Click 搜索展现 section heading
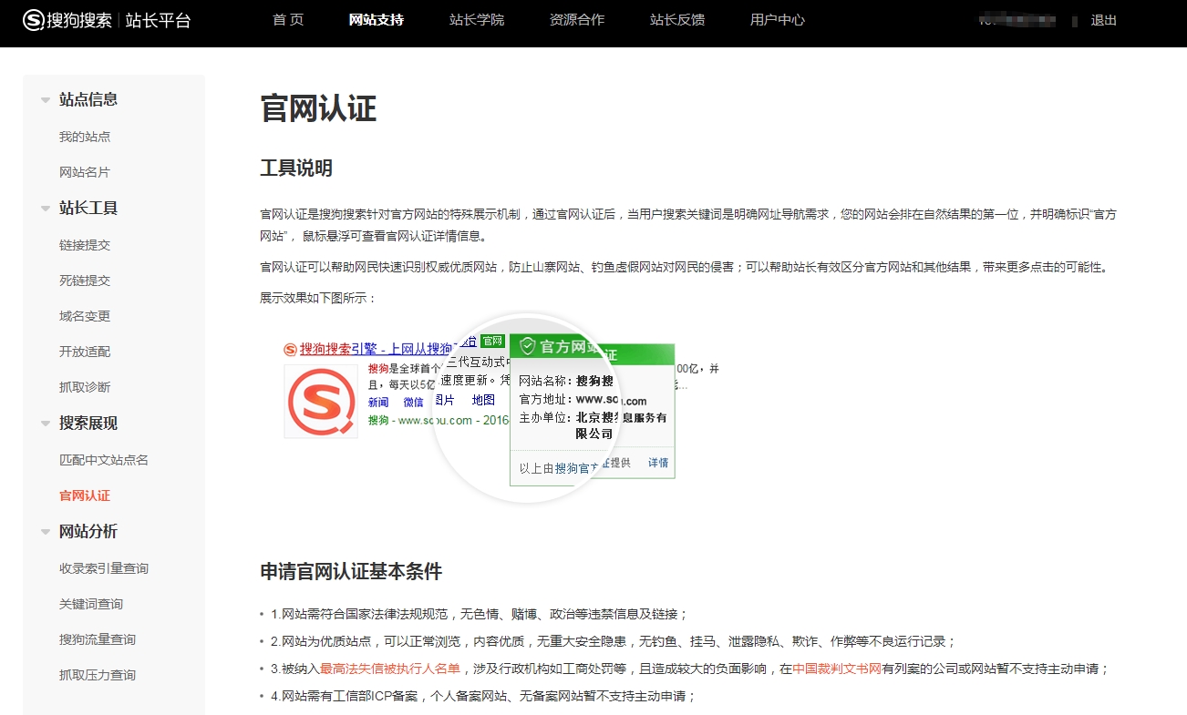The height and width of the screenshot is (715, 1187). (x=88, y=423)
